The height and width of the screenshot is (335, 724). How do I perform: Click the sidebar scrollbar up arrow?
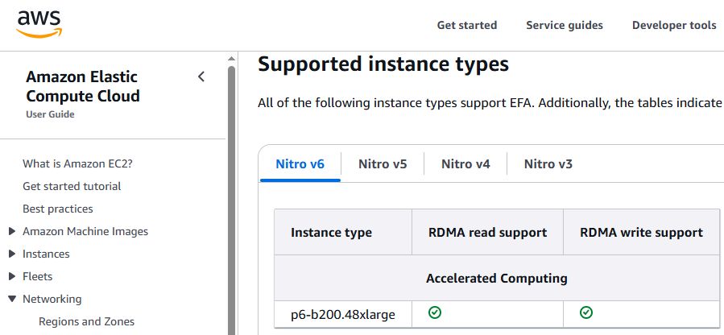[231, 59]
